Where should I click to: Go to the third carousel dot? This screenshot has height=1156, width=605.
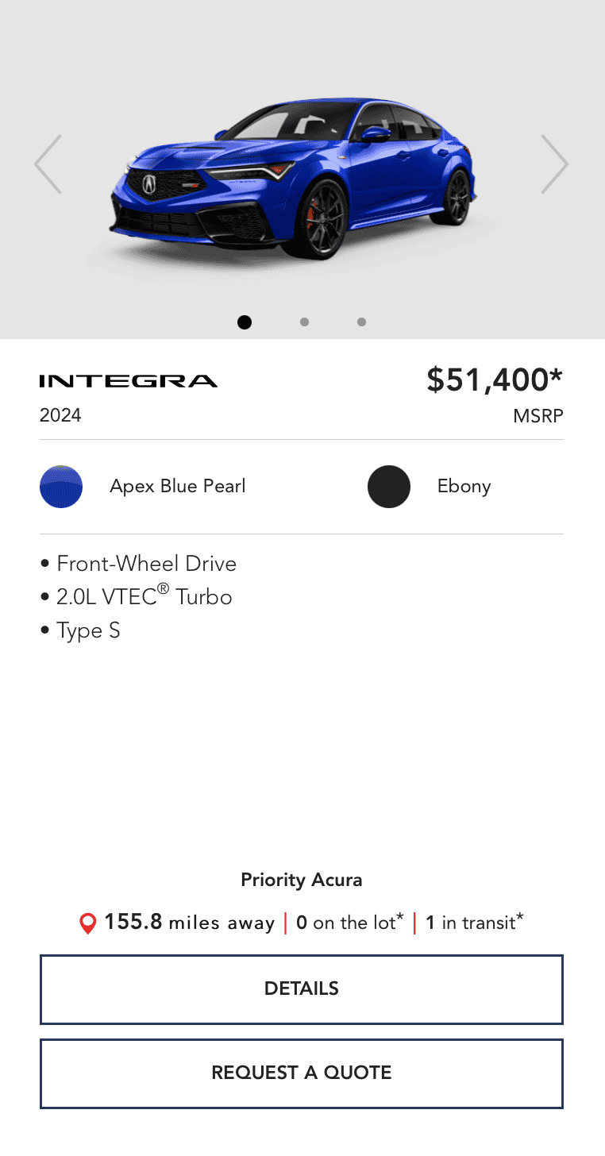pos(362,322)
